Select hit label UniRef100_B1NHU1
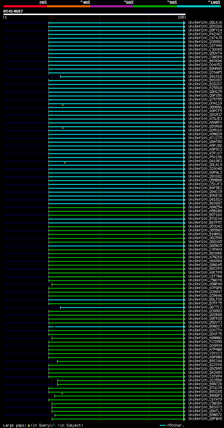224x428 pixels. tap(205, 234)
